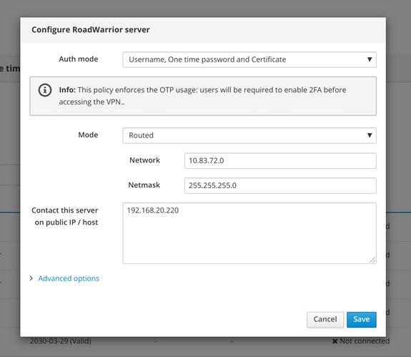Click the Netmask label

coord(144,185)
